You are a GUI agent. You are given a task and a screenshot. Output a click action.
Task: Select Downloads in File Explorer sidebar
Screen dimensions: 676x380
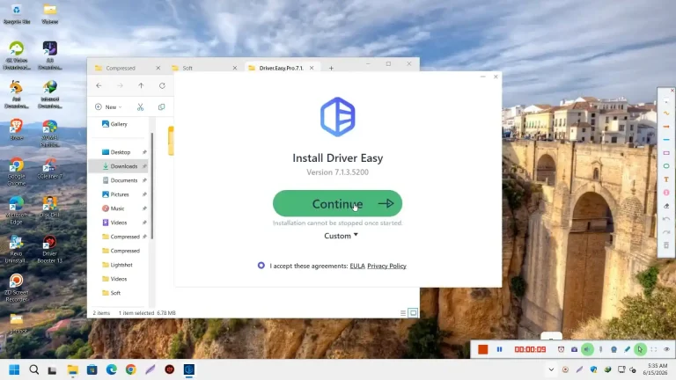[x=119, y=166]
